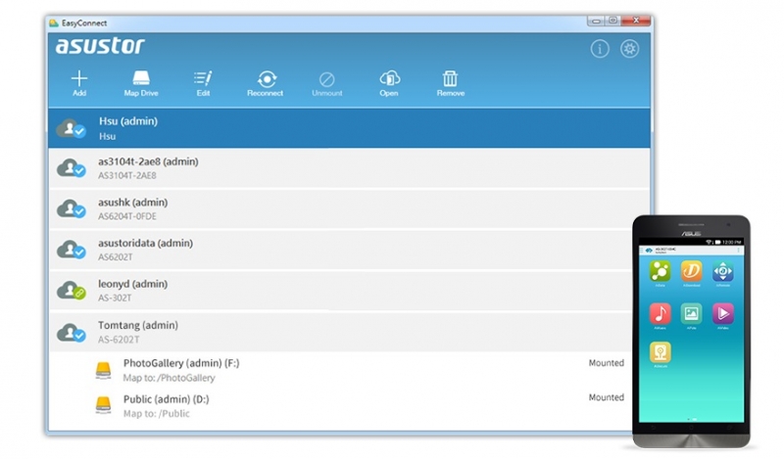
Task: Click the Unmount toolbar icon
Action: coord(327,79)
